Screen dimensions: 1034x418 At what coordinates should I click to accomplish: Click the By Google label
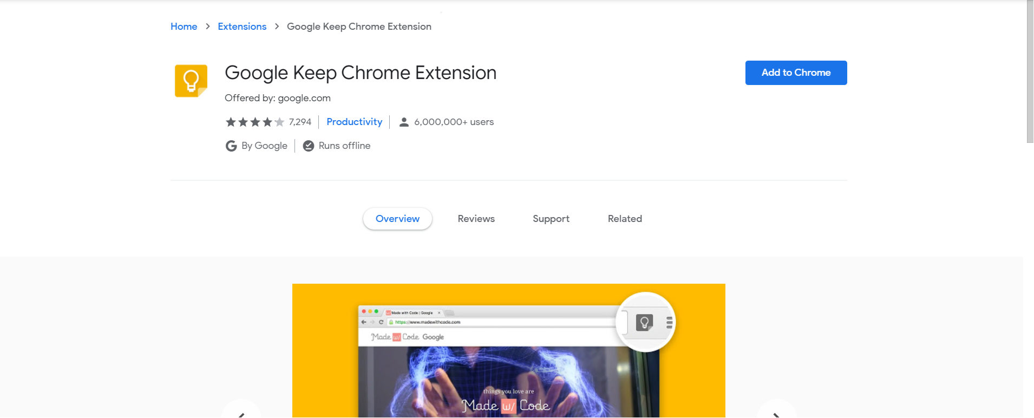(265, 146)
